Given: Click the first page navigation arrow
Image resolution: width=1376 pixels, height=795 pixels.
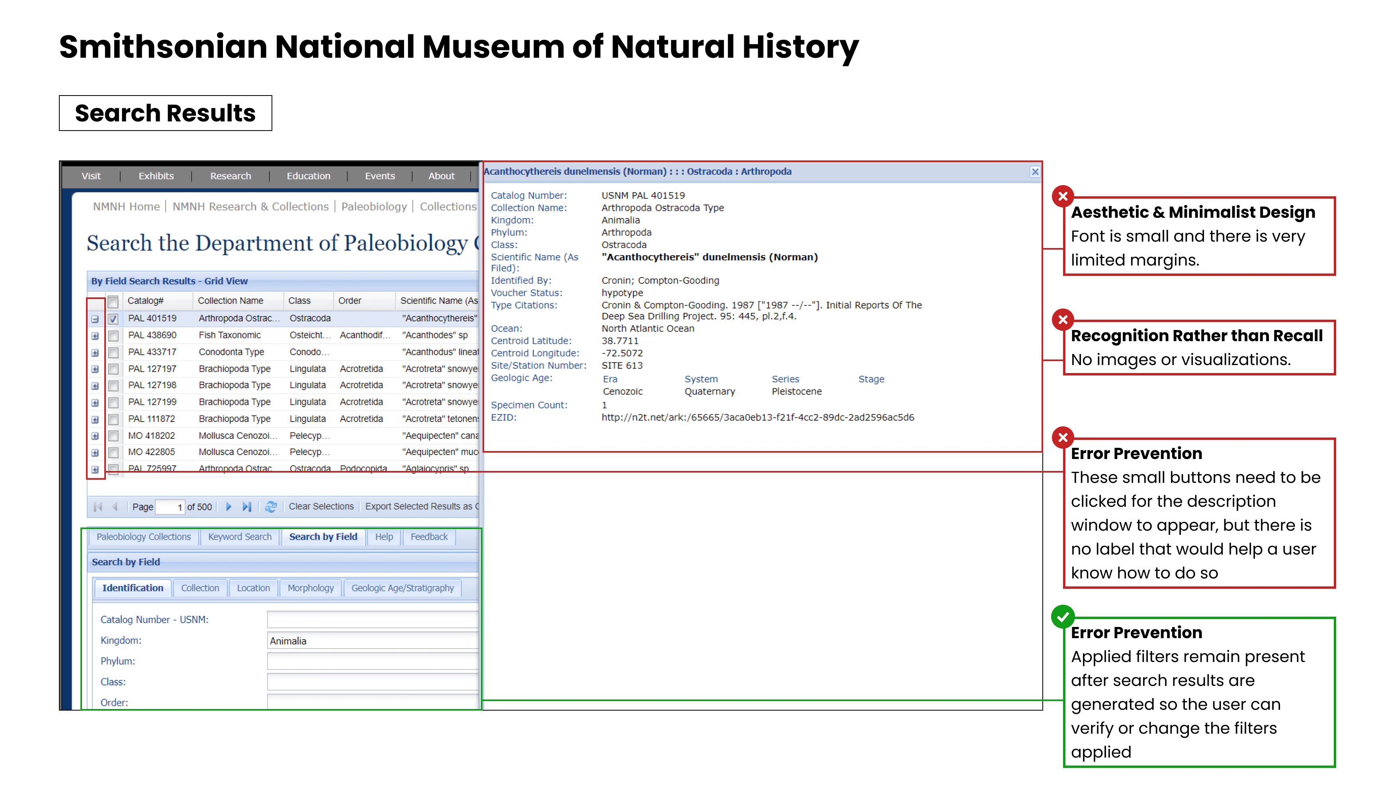Looking at the screenshot, I should 98,507.
